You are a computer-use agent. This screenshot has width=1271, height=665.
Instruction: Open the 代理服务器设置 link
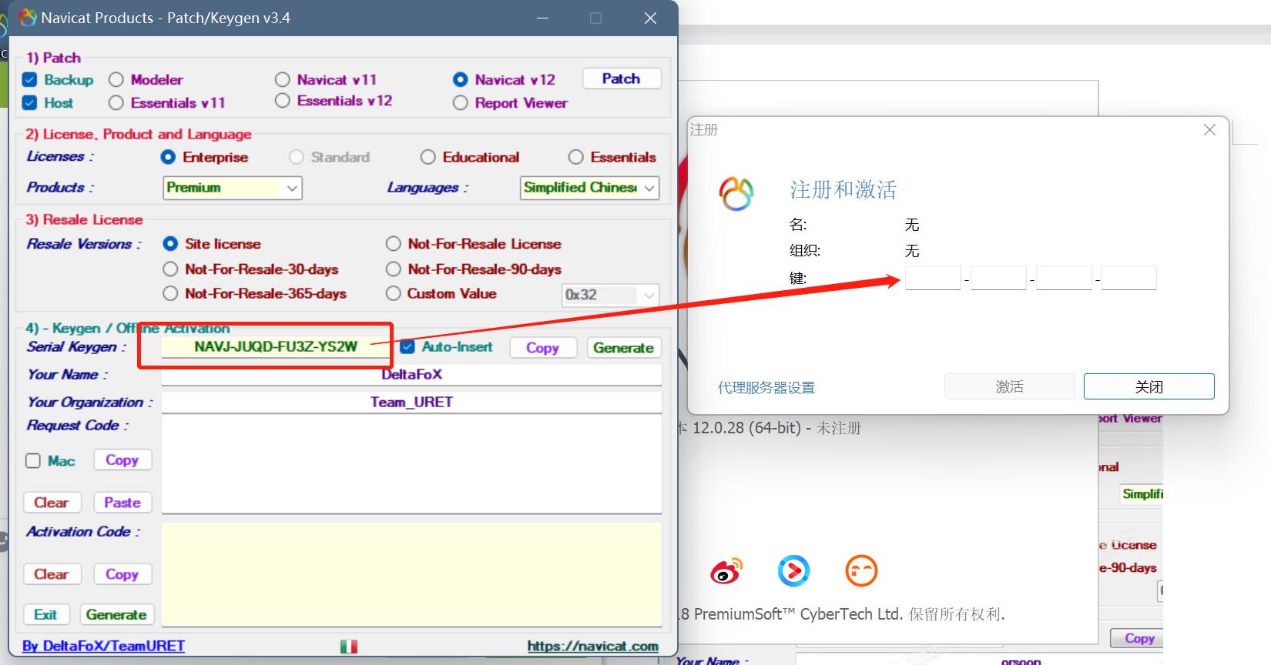766,388
